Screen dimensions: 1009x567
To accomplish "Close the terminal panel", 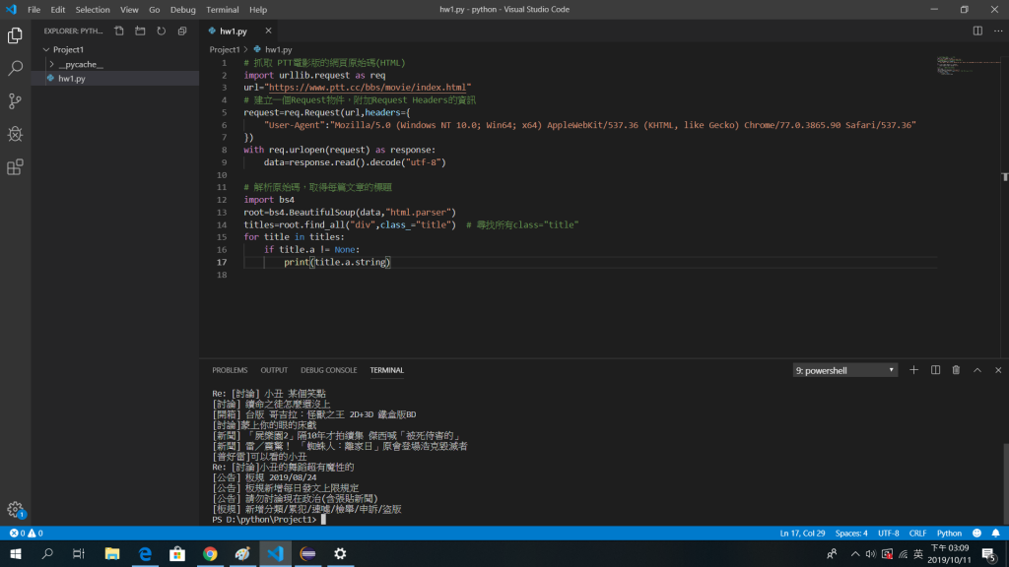I will point(998,370).
